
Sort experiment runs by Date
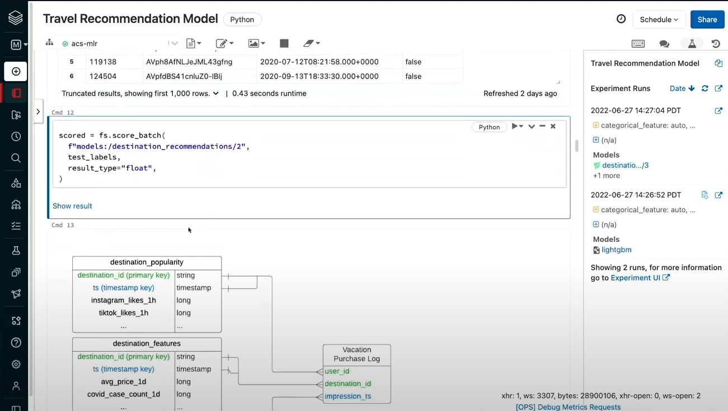click(682, 88)
